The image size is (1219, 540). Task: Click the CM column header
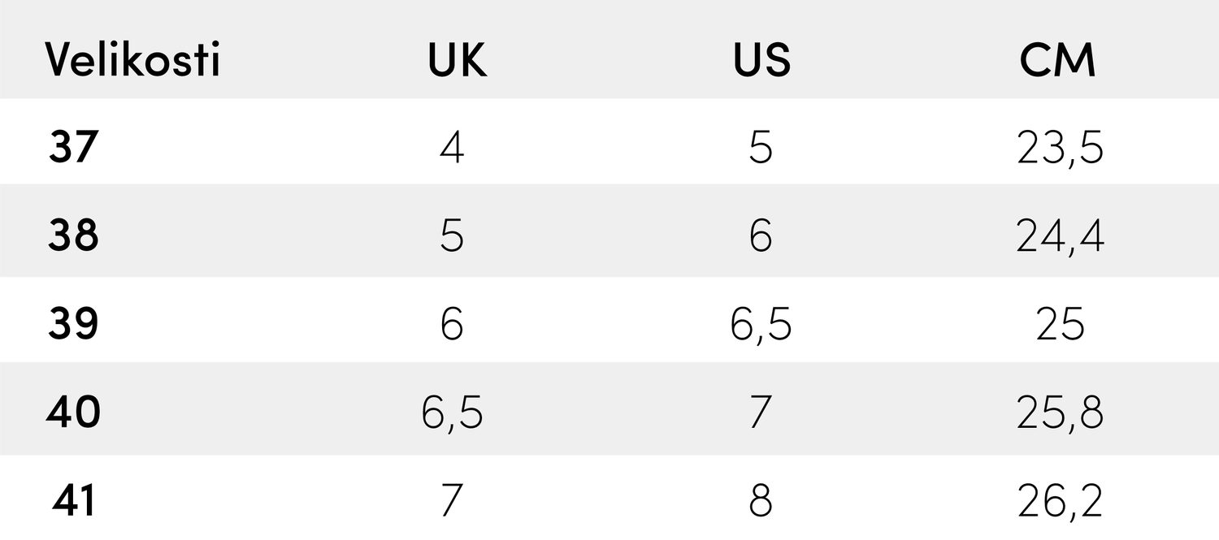click(x=1058, y=60)
